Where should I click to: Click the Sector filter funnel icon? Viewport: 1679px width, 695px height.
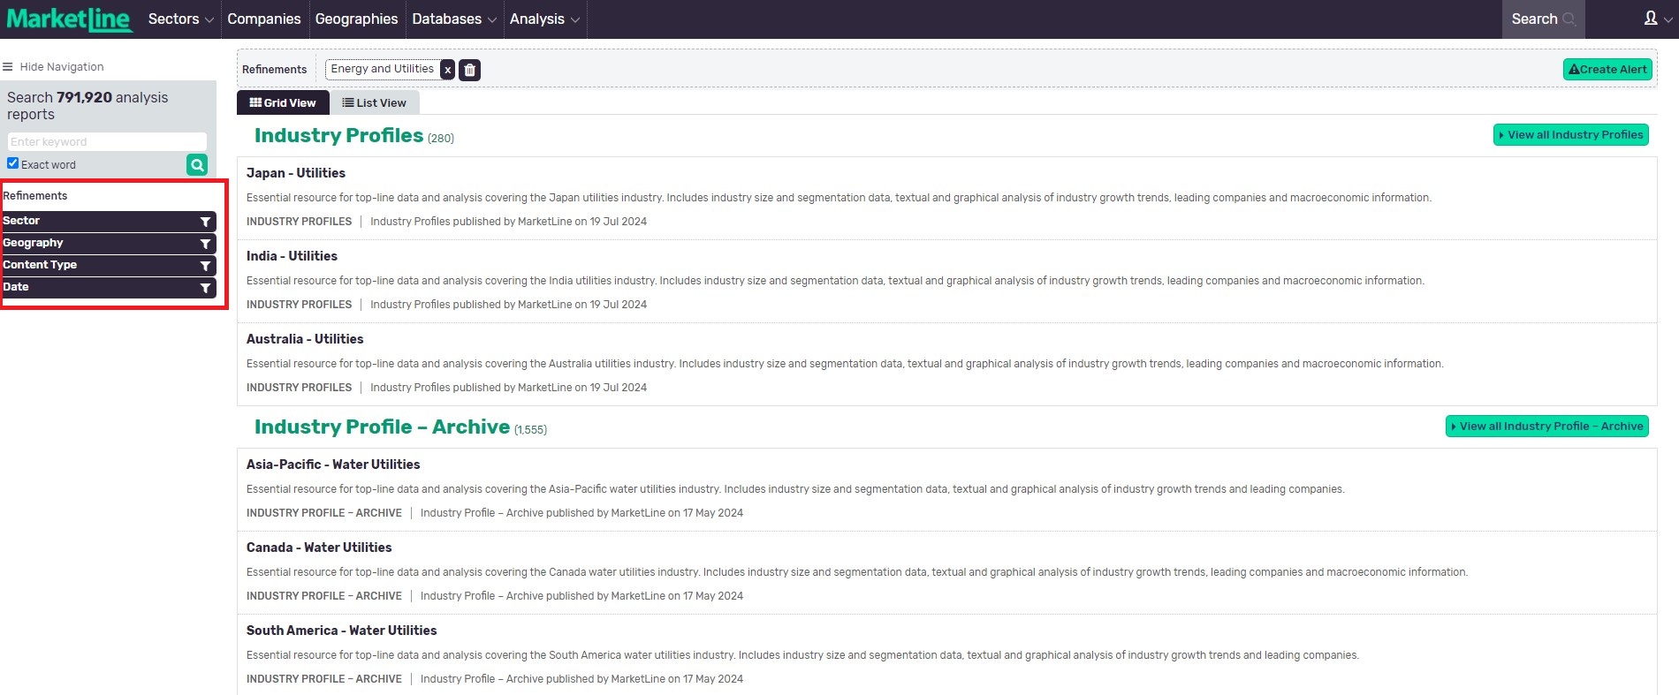click(205, 222)
